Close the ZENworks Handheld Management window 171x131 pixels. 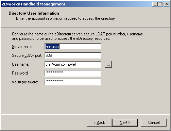167,4
